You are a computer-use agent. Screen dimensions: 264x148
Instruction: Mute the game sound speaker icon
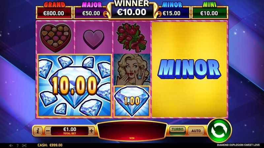(11, 145)
